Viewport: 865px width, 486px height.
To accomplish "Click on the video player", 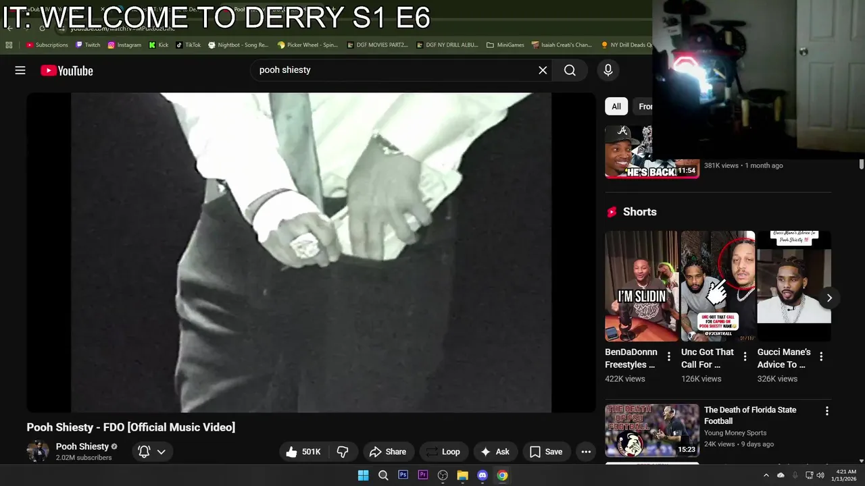I will tap(311, 252).
